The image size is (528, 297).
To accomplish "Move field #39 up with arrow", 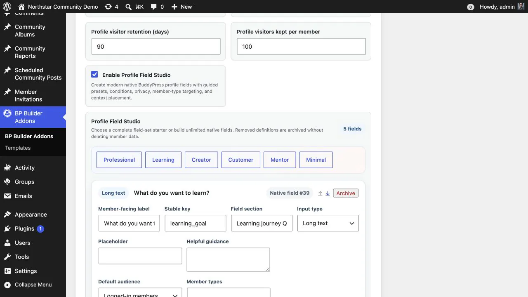I will tap(320, 193).
